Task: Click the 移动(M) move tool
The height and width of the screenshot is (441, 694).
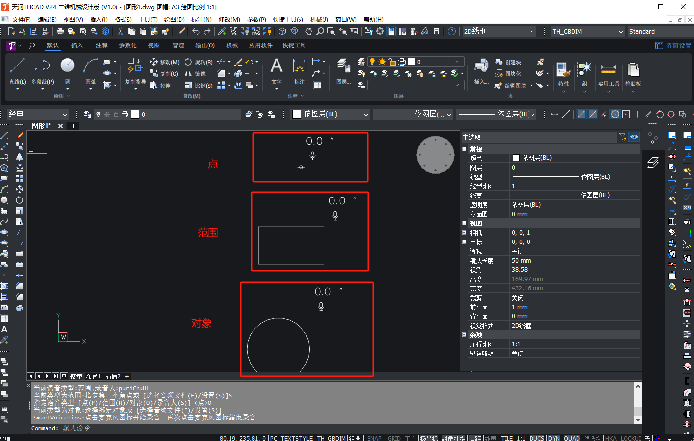Action: [x=164, y=62]
